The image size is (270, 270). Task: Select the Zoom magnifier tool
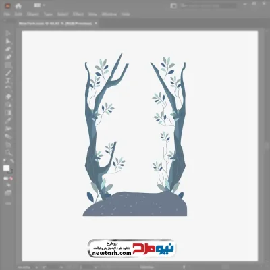click(x=8, y=153)
